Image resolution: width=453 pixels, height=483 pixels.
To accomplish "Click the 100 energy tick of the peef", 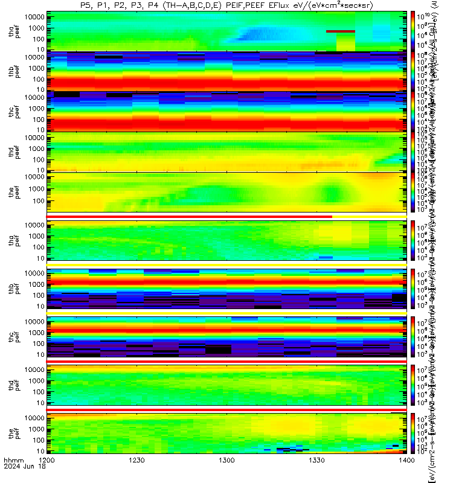I will (x=38, y=201).
